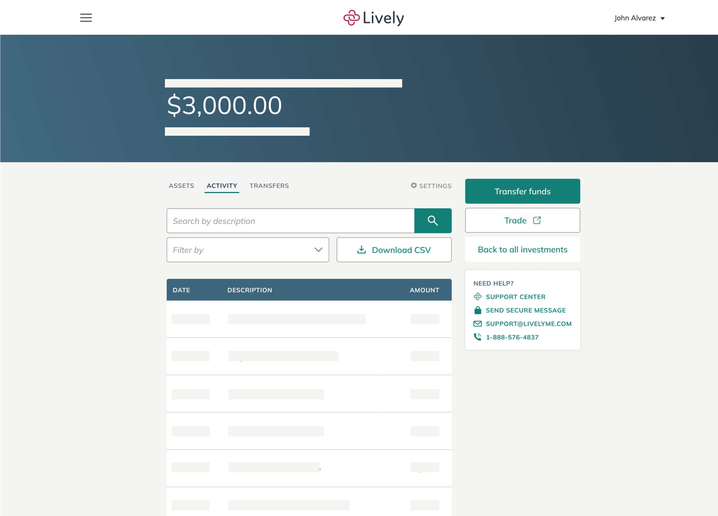Image resolution: width=718 pixels, height=516 pixels.
Task: Click the phone icon for 1-888-576-4837
Action: coord(477,337)
